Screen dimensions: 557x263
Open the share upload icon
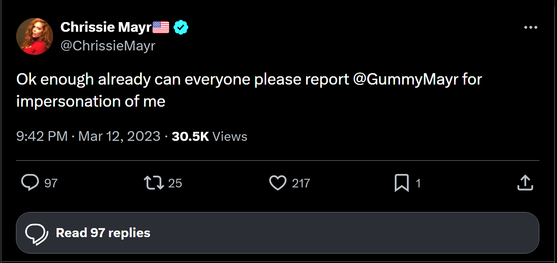coord(525,183)
